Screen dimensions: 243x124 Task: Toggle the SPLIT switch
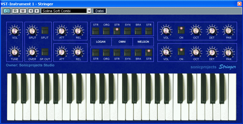[x=45, y=30]
